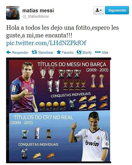Select the Retwittear action
132x165 pixels.
46,53
